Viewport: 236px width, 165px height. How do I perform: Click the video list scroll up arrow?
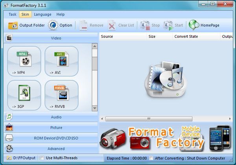pyautogui.click(x=94, y=46)
